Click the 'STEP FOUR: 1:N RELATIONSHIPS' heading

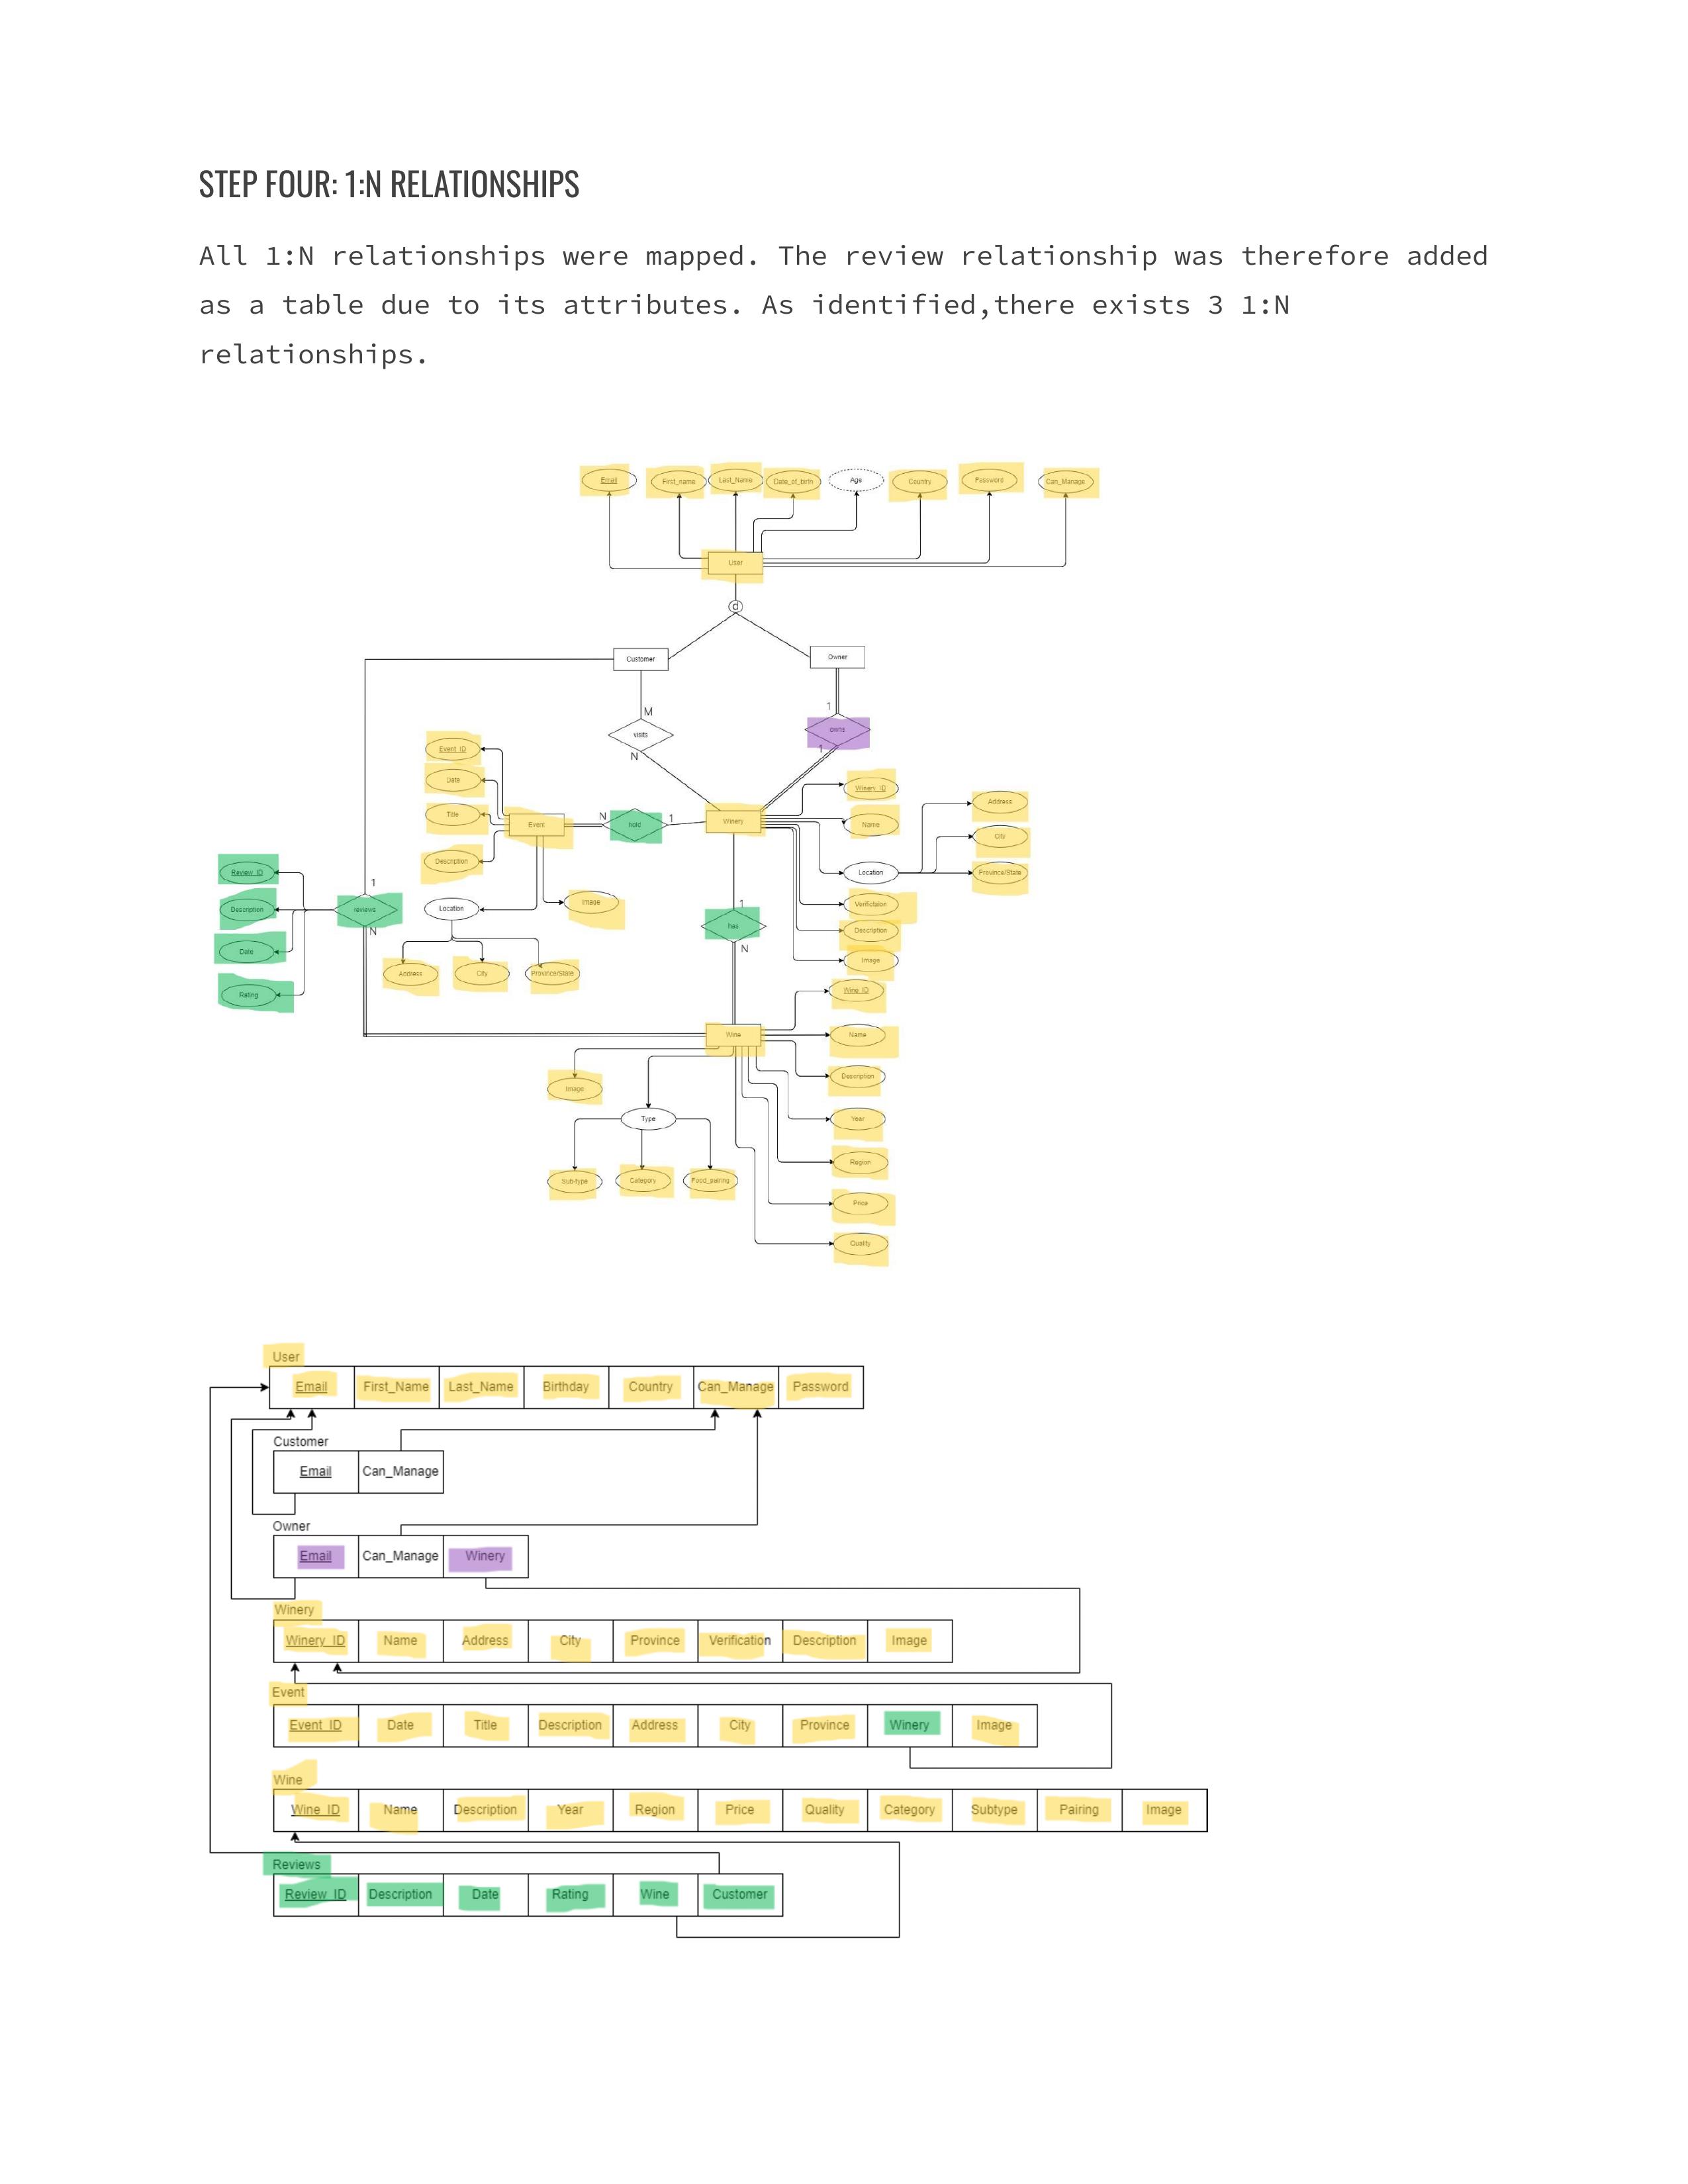click(389, 185)
